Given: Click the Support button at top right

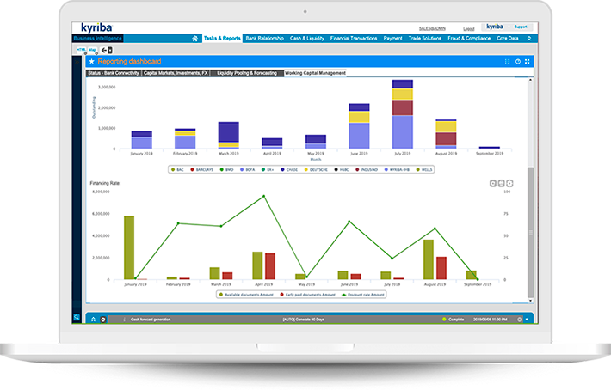Looking at the screenshot, I should (522, 27).
